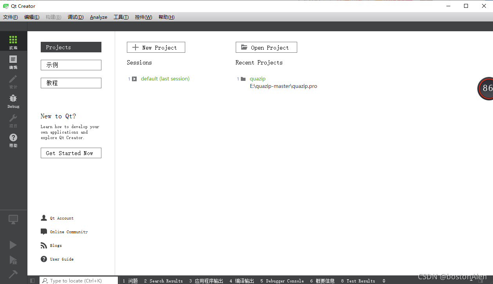Click the User Guide question icon
The width and height of the screenshot is (493, 284).
(44, 259)
